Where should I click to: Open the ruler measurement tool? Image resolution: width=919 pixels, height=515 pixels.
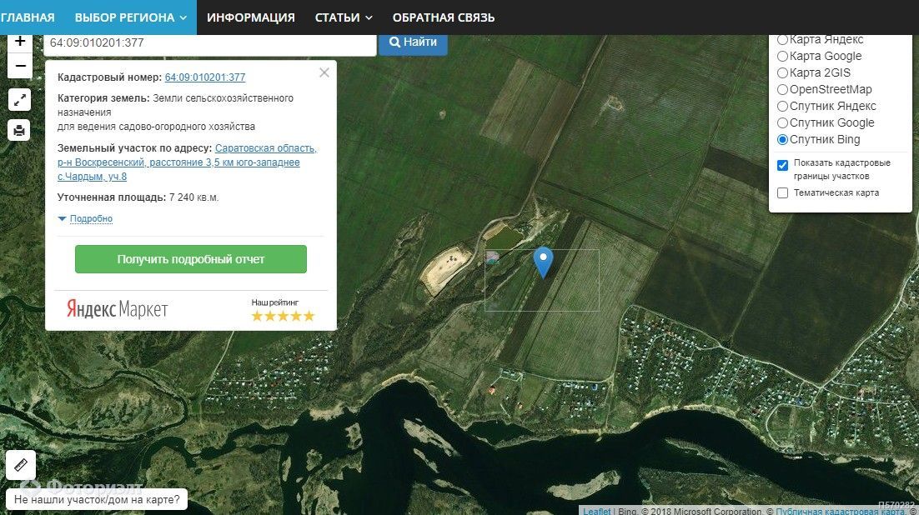pos(20,465)
